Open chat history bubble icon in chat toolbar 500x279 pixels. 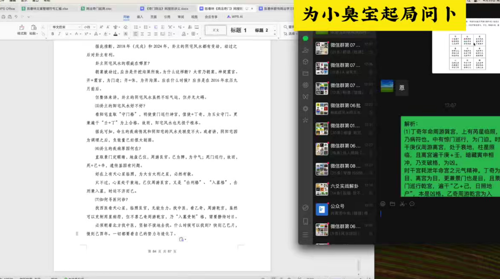pyautogui.click(x=412, y=204)
